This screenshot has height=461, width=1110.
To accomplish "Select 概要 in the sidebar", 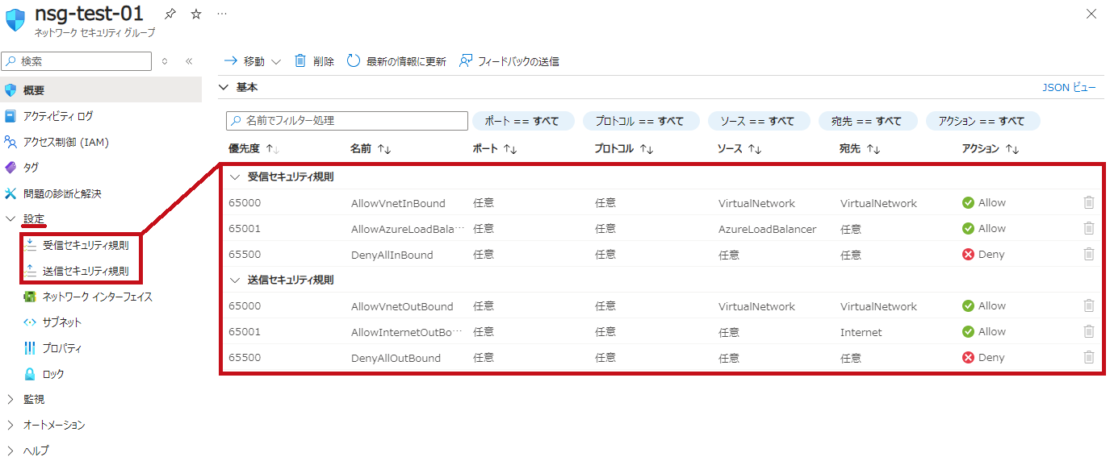I will [x=101, y=90].
